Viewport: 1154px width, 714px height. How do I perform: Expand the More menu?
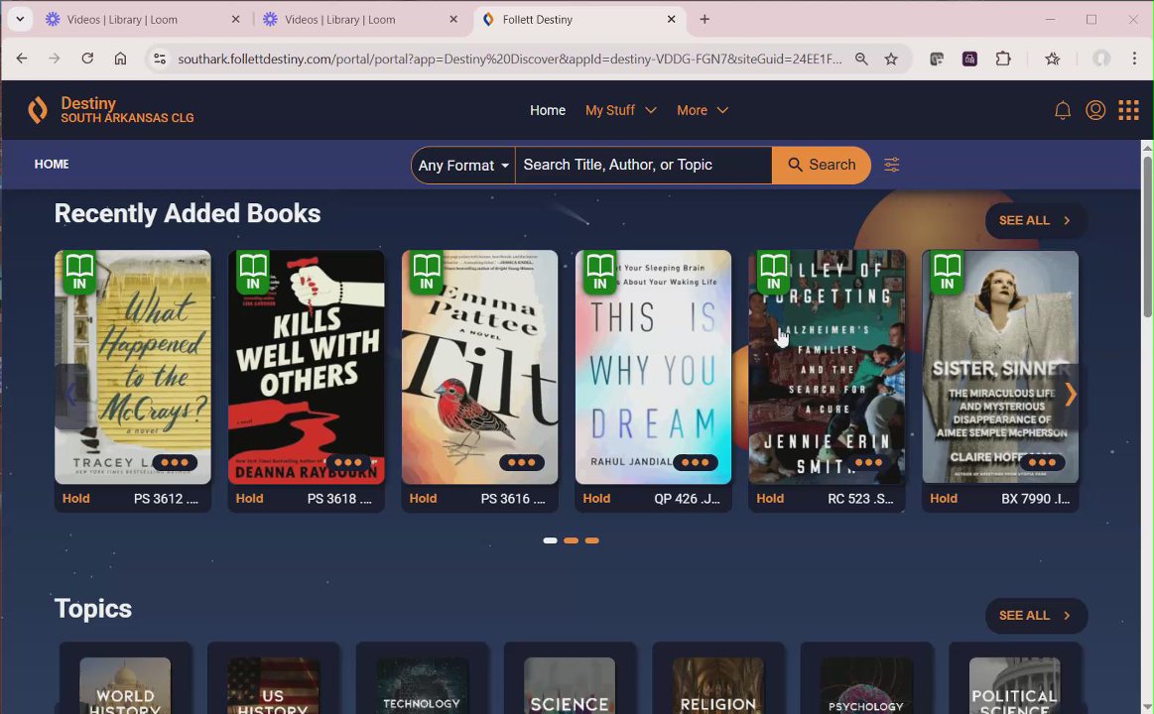pyautogui.click(x=703, y=110)
